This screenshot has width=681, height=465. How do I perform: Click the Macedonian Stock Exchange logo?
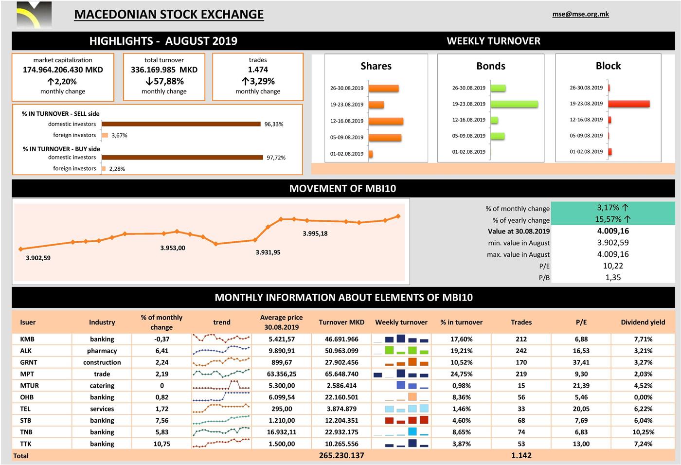[34, 15]
